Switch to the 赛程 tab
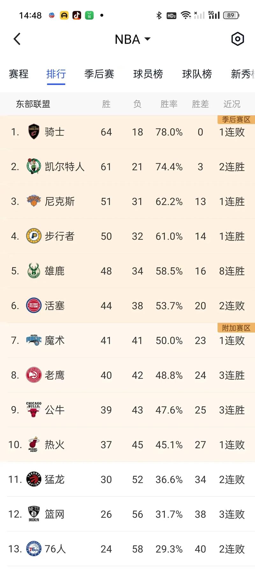 coord(18,74)
